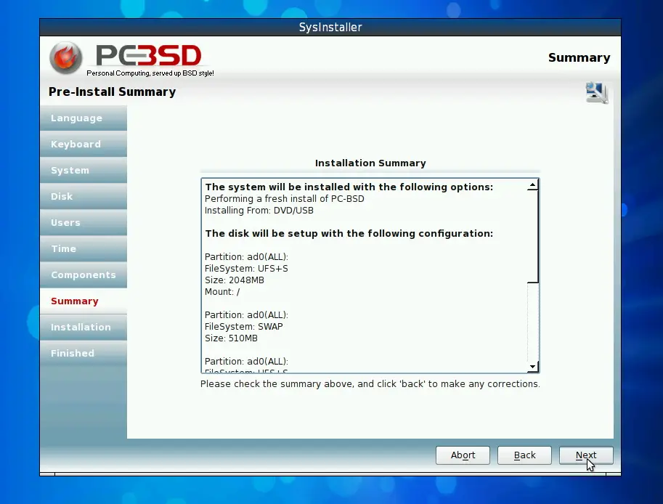Click 'FileSystem: SWAP' line
This screenshot has height=504, width=663.
coord(244,326)
